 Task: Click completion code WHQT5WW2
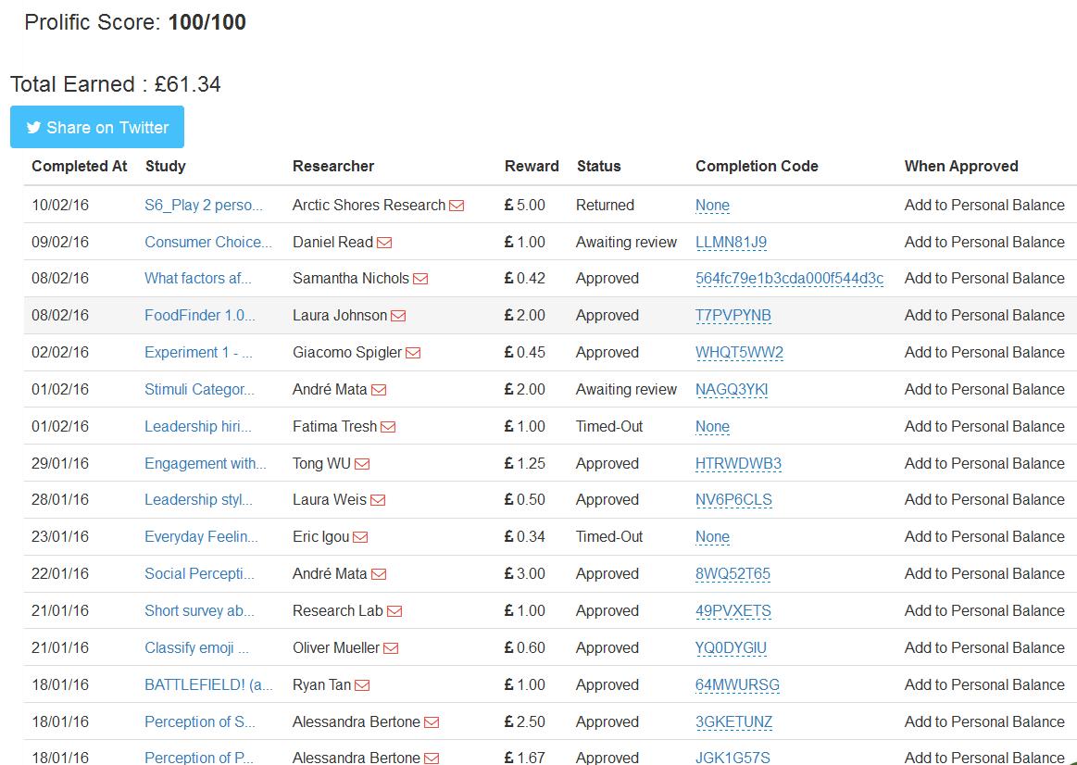[x=739, y=353]
